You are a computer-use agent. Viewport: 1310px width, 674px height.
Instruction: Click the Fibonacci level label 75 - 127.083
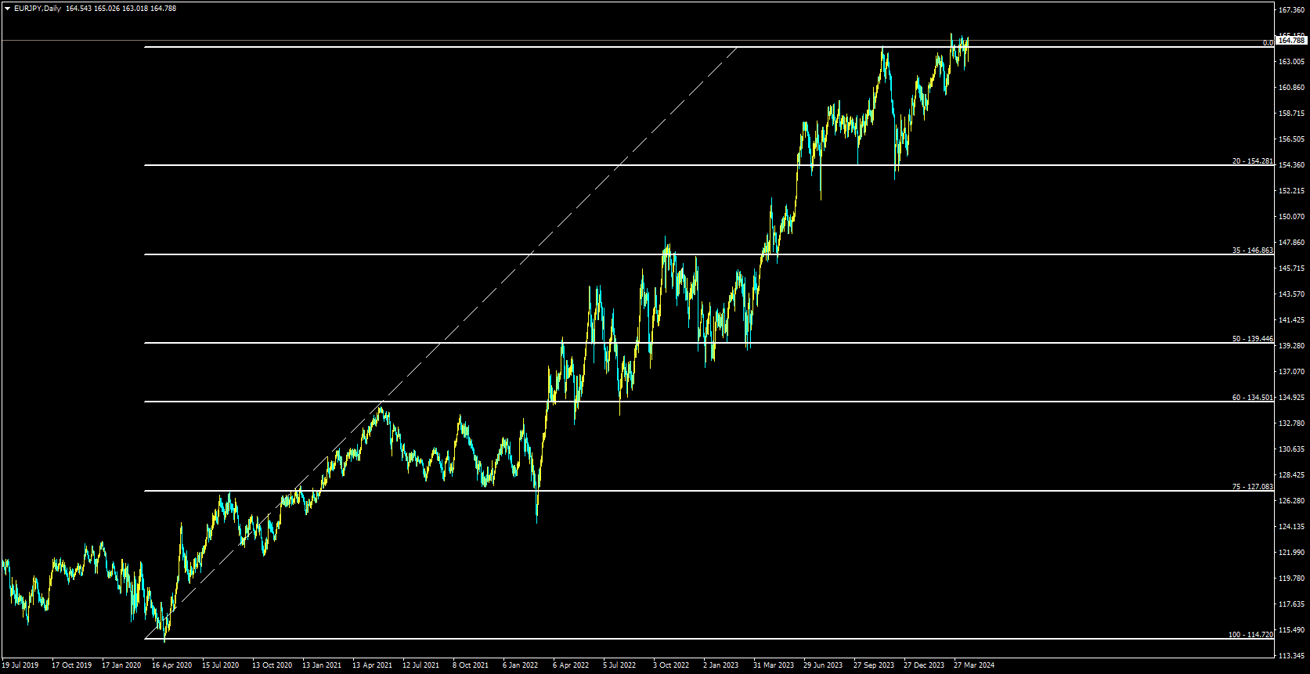click(x=1253, y=487)
